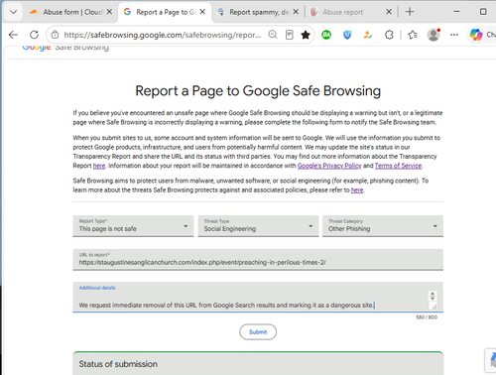Click the Additional details text area
The image size is (496, 375).
pos(258,297)
